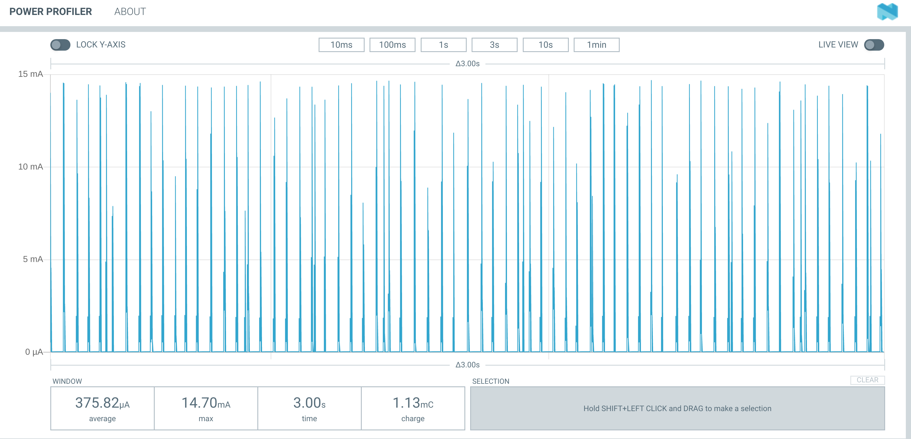Click the 5 mA y-axis label
Screen dimensions: 911x439
pyautogui.click(x=33, y=259)
